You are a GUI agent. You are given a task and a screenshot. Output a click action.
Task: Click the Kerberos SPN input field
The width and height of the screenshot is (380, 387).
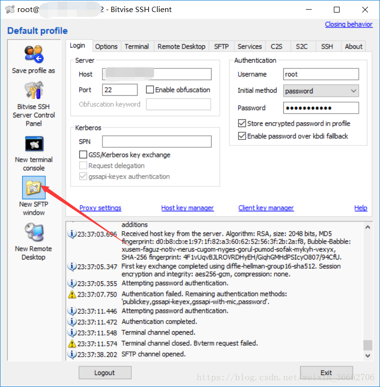point(157,142)
